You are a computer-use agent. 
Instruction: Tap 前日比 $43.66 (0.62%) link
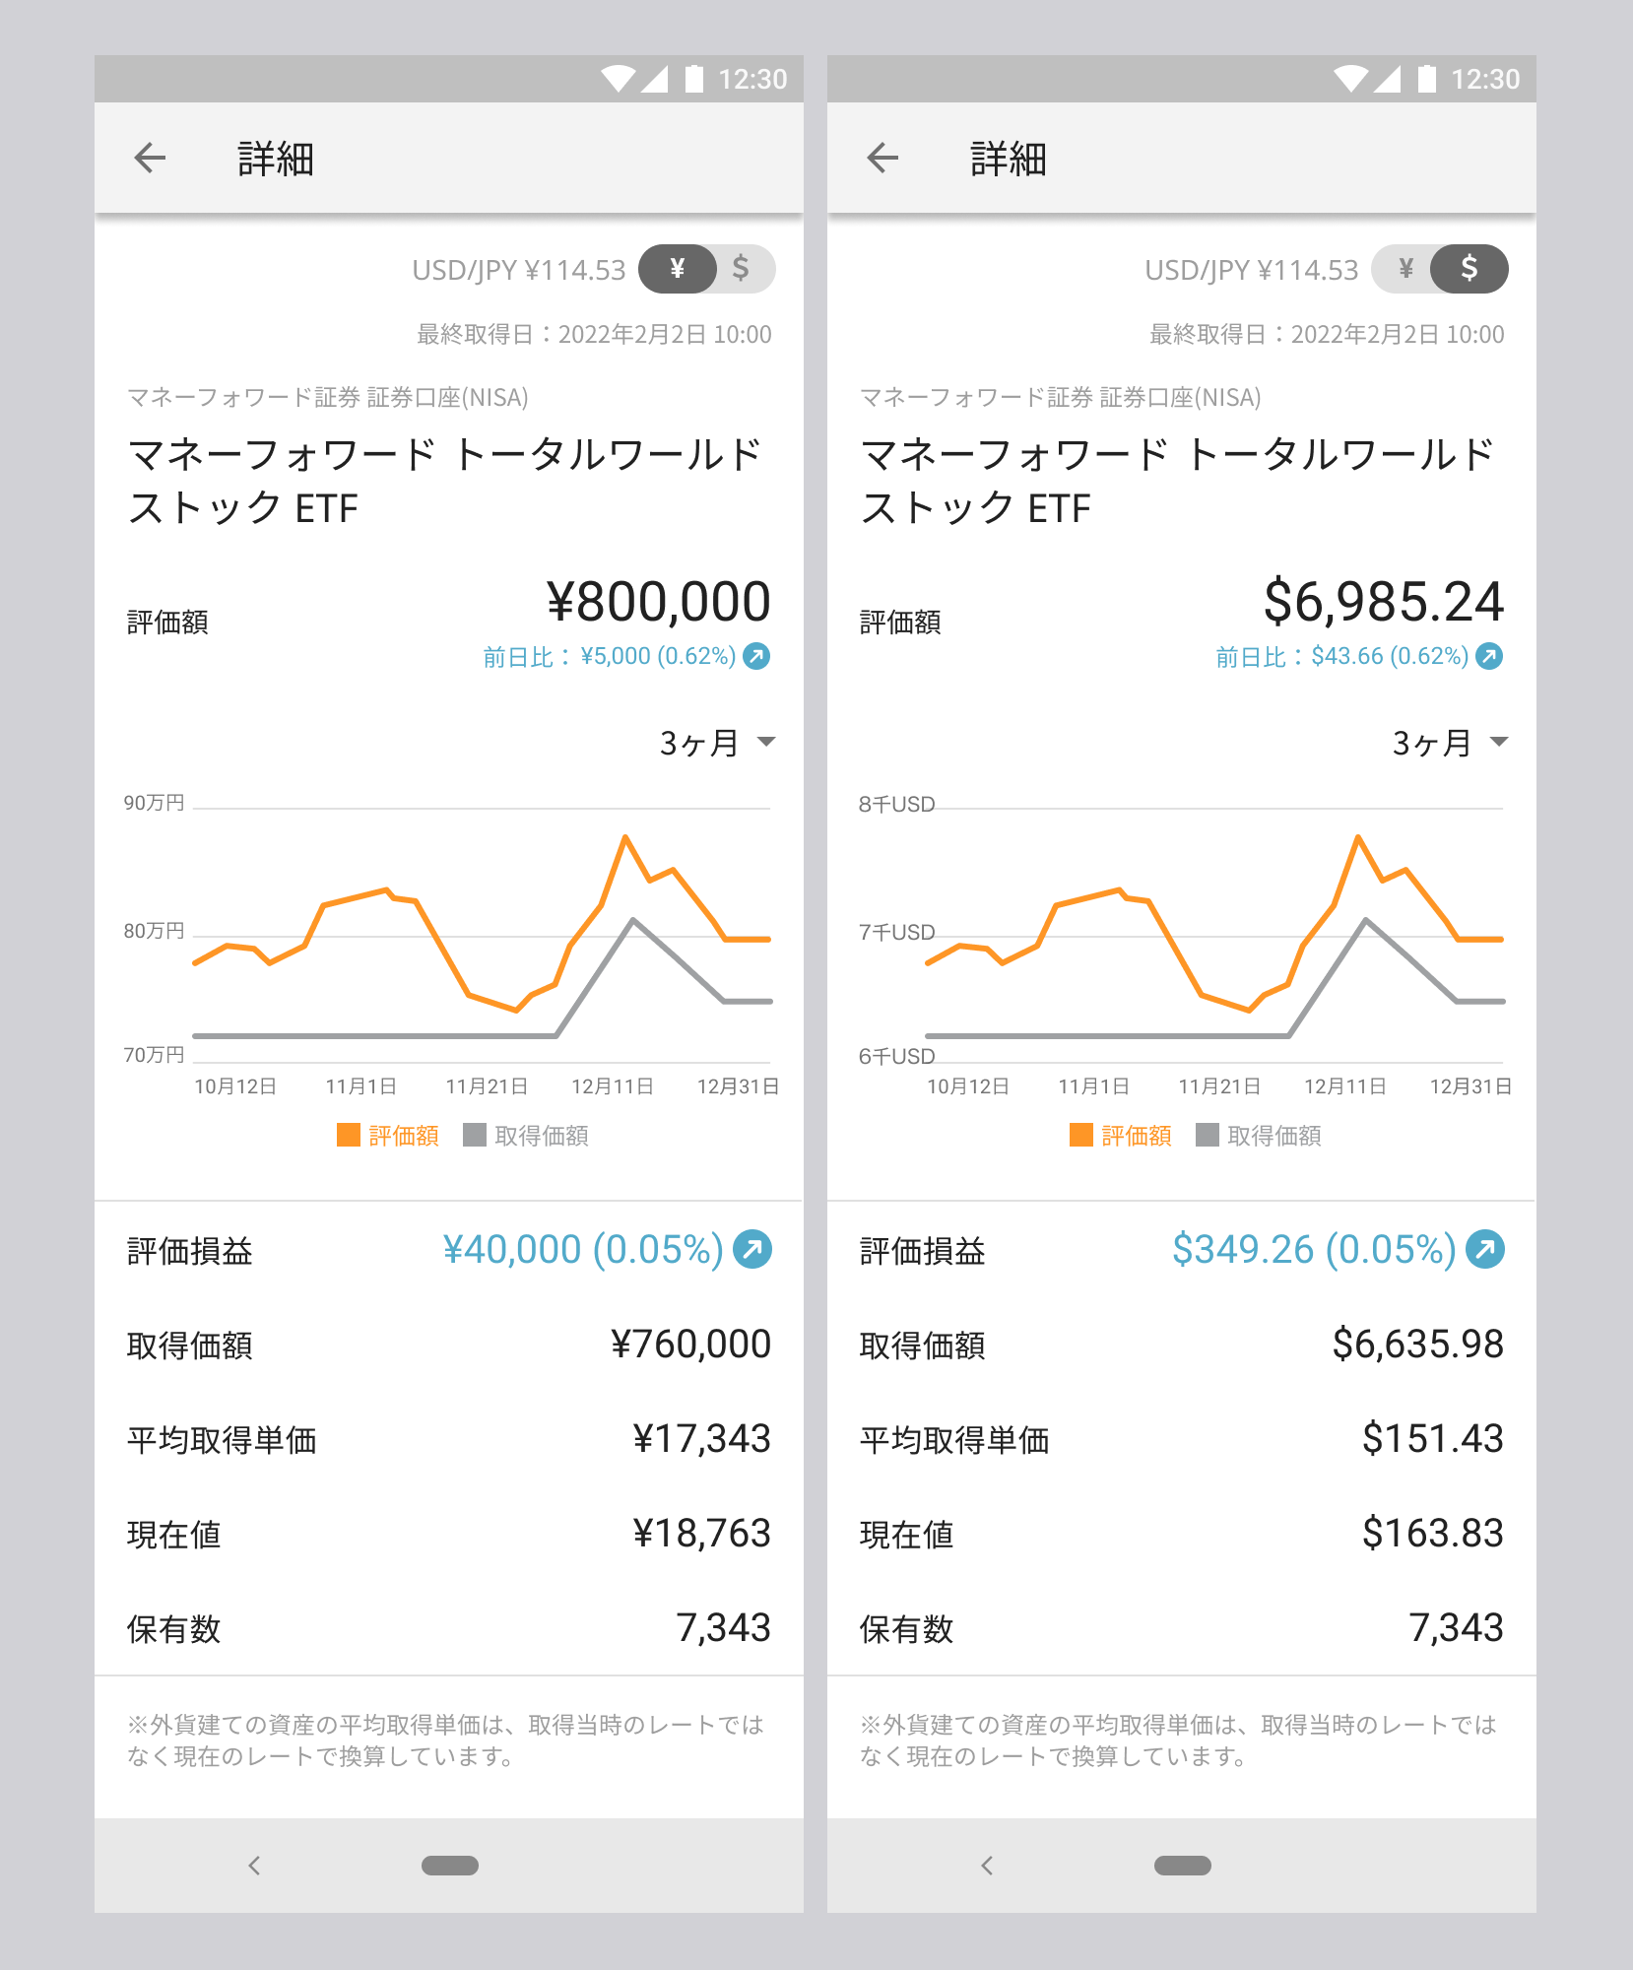click(1341, 656)
